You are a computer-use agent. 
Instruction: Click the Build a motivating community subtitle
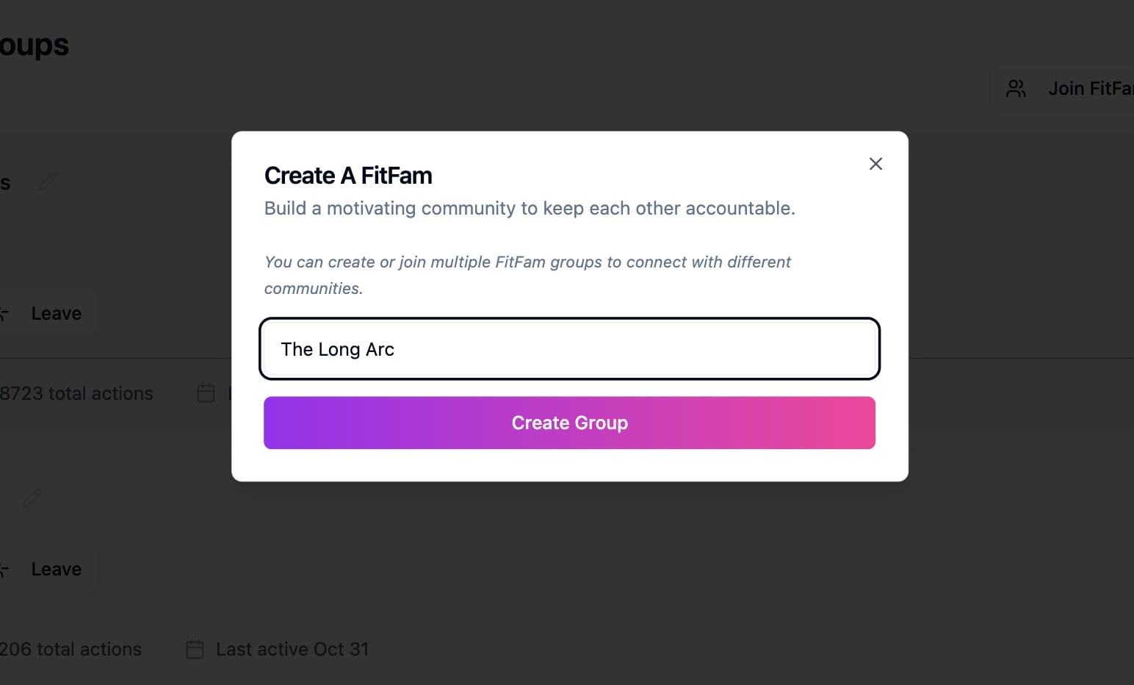[530, 209]
